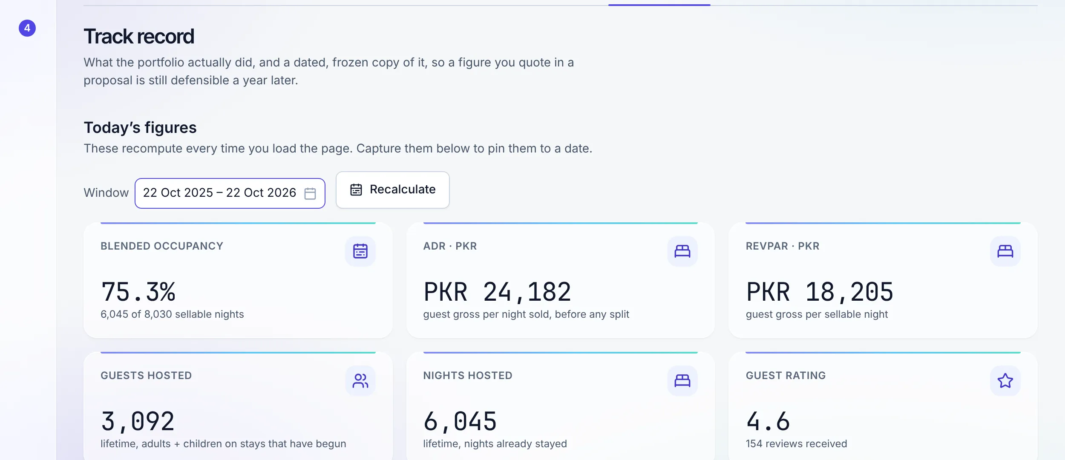The width and height of the screenshot is (1065, 460).
Task: Select the 4.6 guest rating value
Action: 768,421
